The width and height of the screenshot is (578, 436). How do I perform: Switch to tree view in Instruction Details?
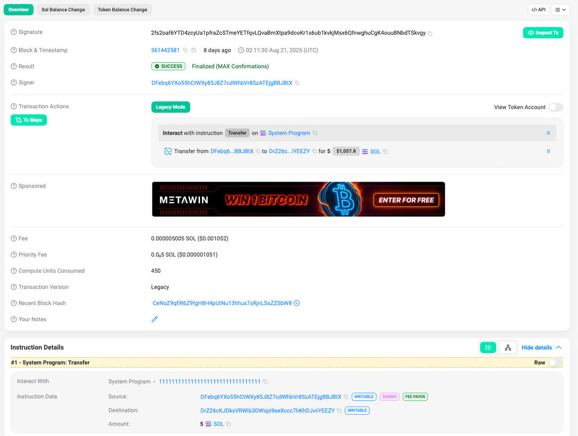508,347
